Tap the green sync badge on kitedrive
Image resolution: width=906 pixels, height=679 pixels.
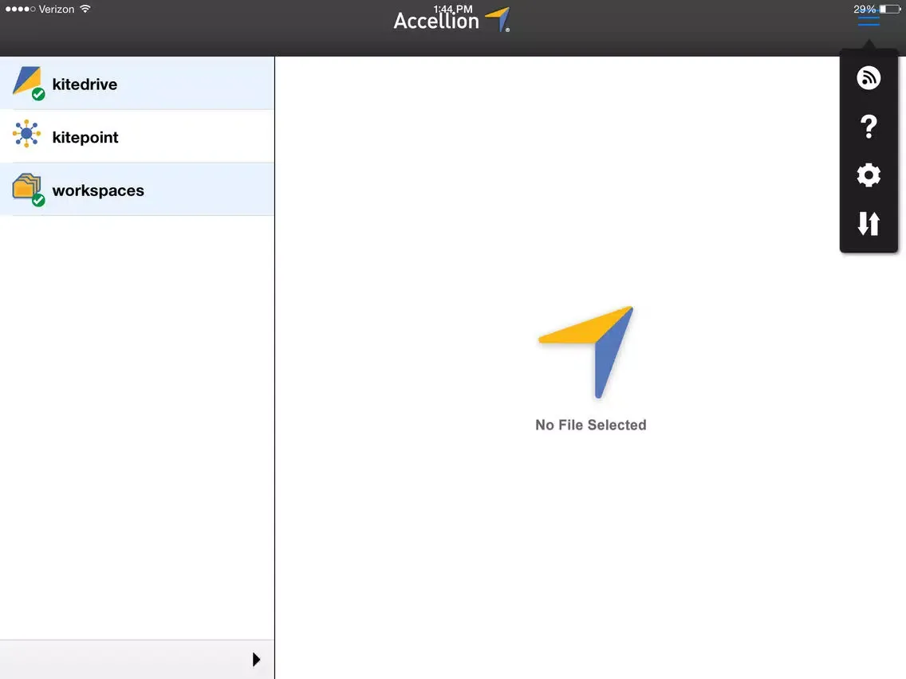37,94
